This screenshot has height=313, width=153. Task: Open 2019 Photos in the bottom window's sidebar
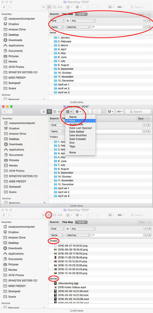pos(16,275)
